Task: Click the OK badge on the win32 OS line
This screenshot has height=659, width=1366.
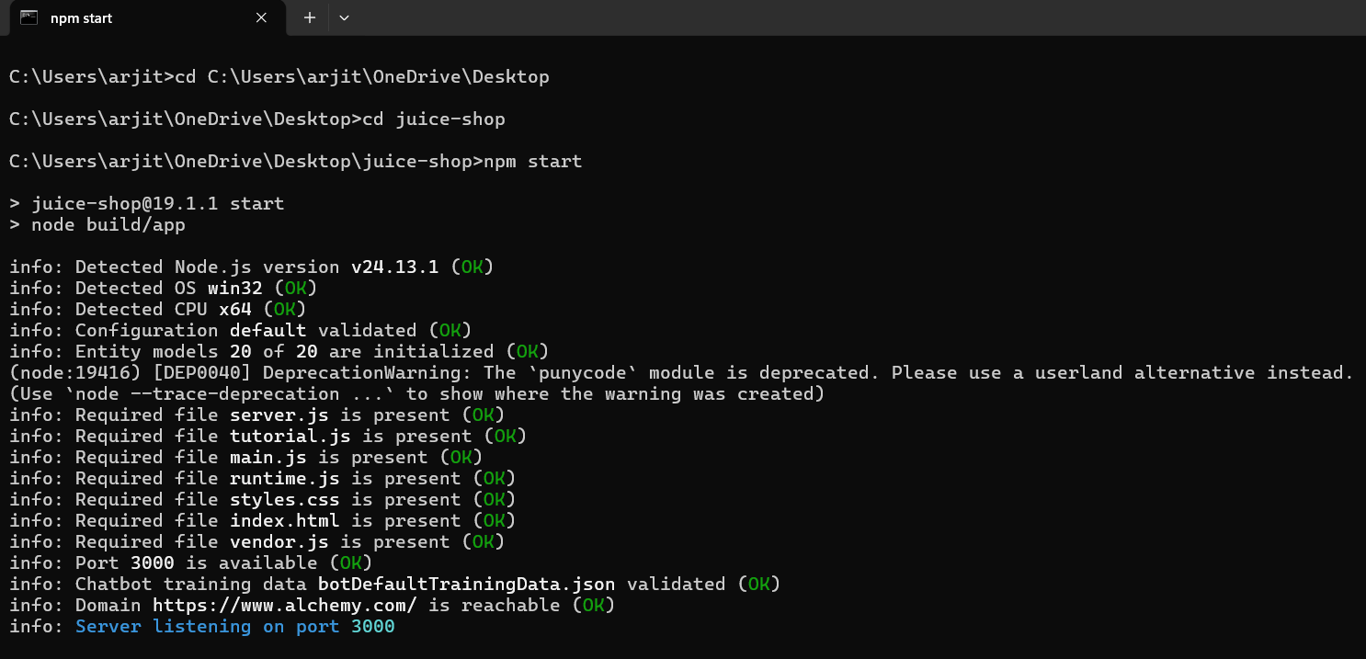Action: [295, 288]
